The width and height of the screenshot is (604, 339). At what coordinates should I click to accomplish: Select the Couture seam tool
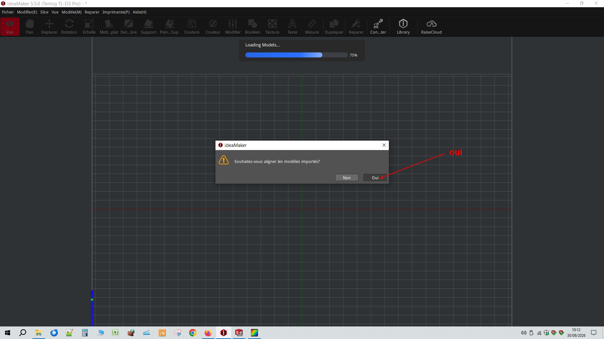tap(192, 27)
